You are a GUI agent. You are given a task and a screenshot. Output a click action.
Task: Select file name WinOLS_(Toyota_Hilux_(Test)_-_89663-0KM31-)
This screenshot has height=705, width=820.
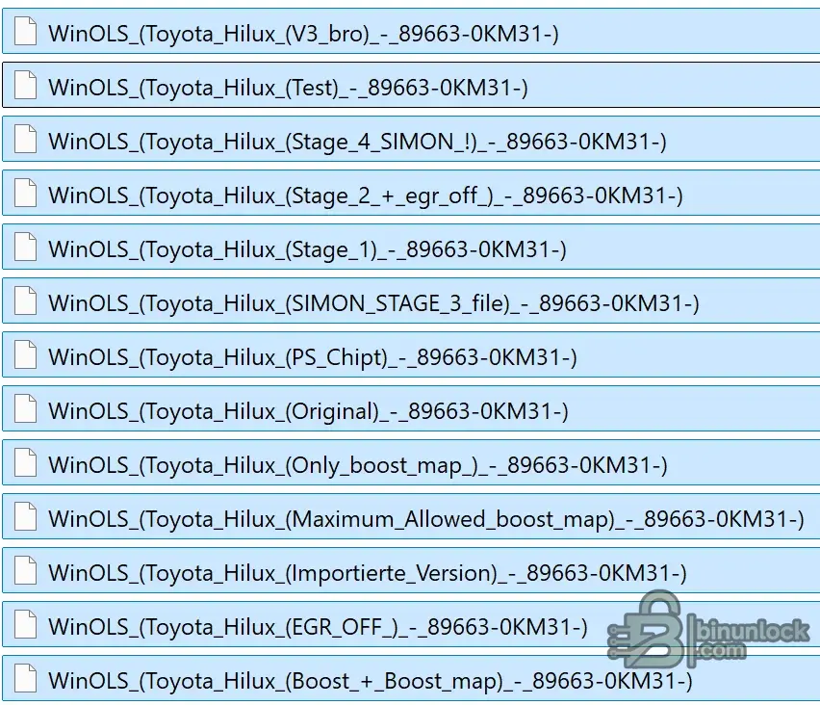click(288, 88)
